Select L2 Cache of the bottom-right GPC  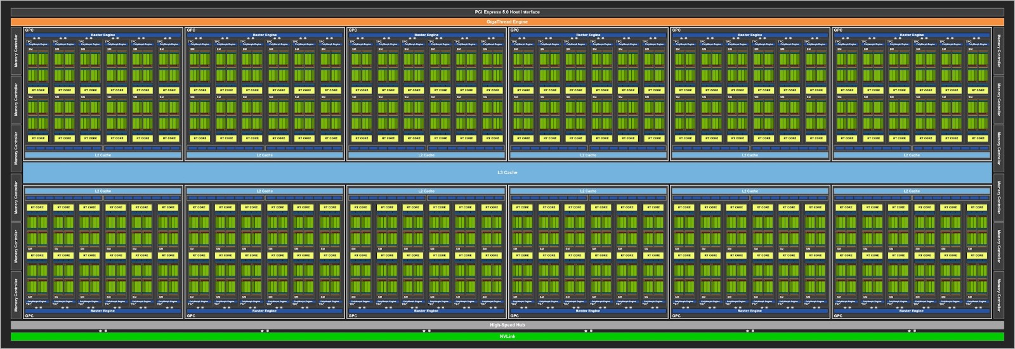(912, 191)
